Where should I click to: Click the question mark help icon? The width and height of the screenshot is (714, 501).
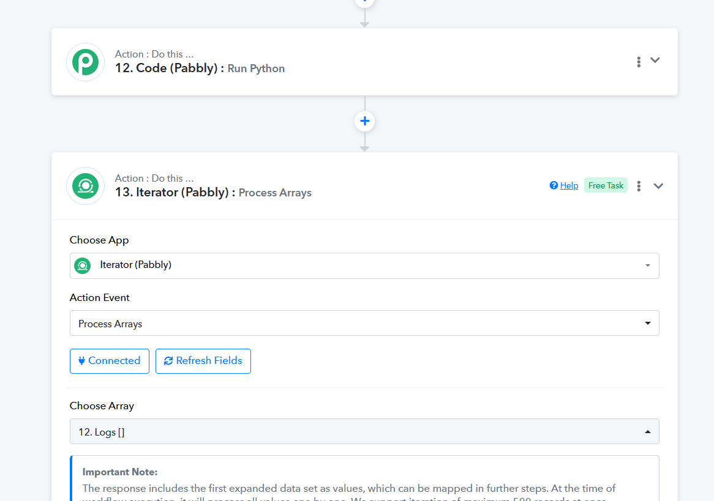point(554,185)
